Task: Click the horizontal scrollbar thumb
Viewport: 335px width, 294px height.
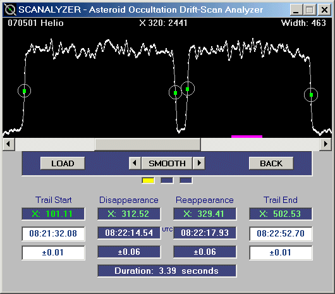Action: [148, 144]
